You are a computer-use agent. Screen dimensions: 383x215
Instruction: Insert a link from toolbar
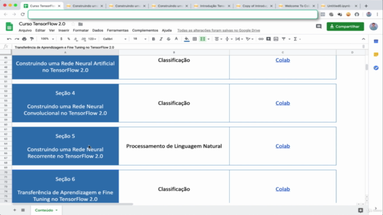click(x=261, y=39)
